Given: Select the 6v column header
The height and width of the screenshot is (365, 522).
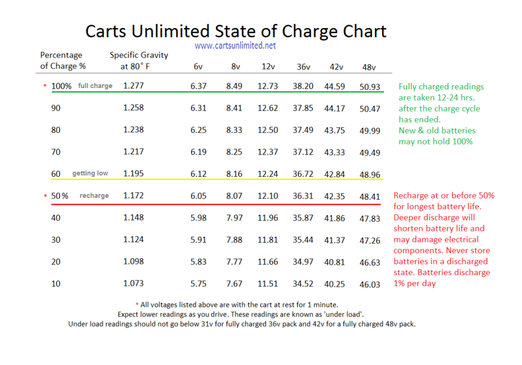Looking at the screenshot, I should (198, 67).
